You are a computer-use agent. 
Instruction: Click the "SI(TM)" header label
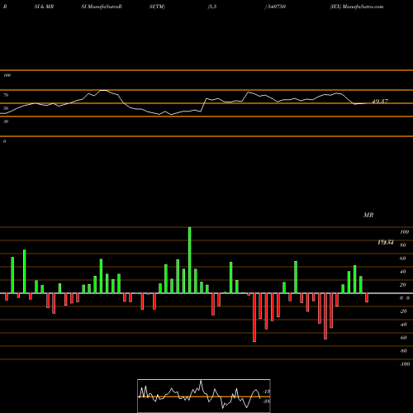tap(157, 7)
